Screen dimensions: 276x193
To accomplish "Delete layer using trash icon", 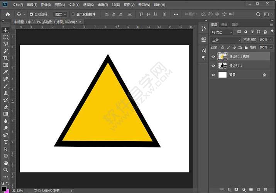I will (265, 190).
